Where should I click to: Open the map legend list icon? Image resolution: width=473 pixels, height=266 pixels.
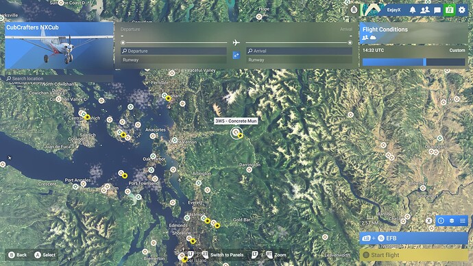click(x=463, y=221)
